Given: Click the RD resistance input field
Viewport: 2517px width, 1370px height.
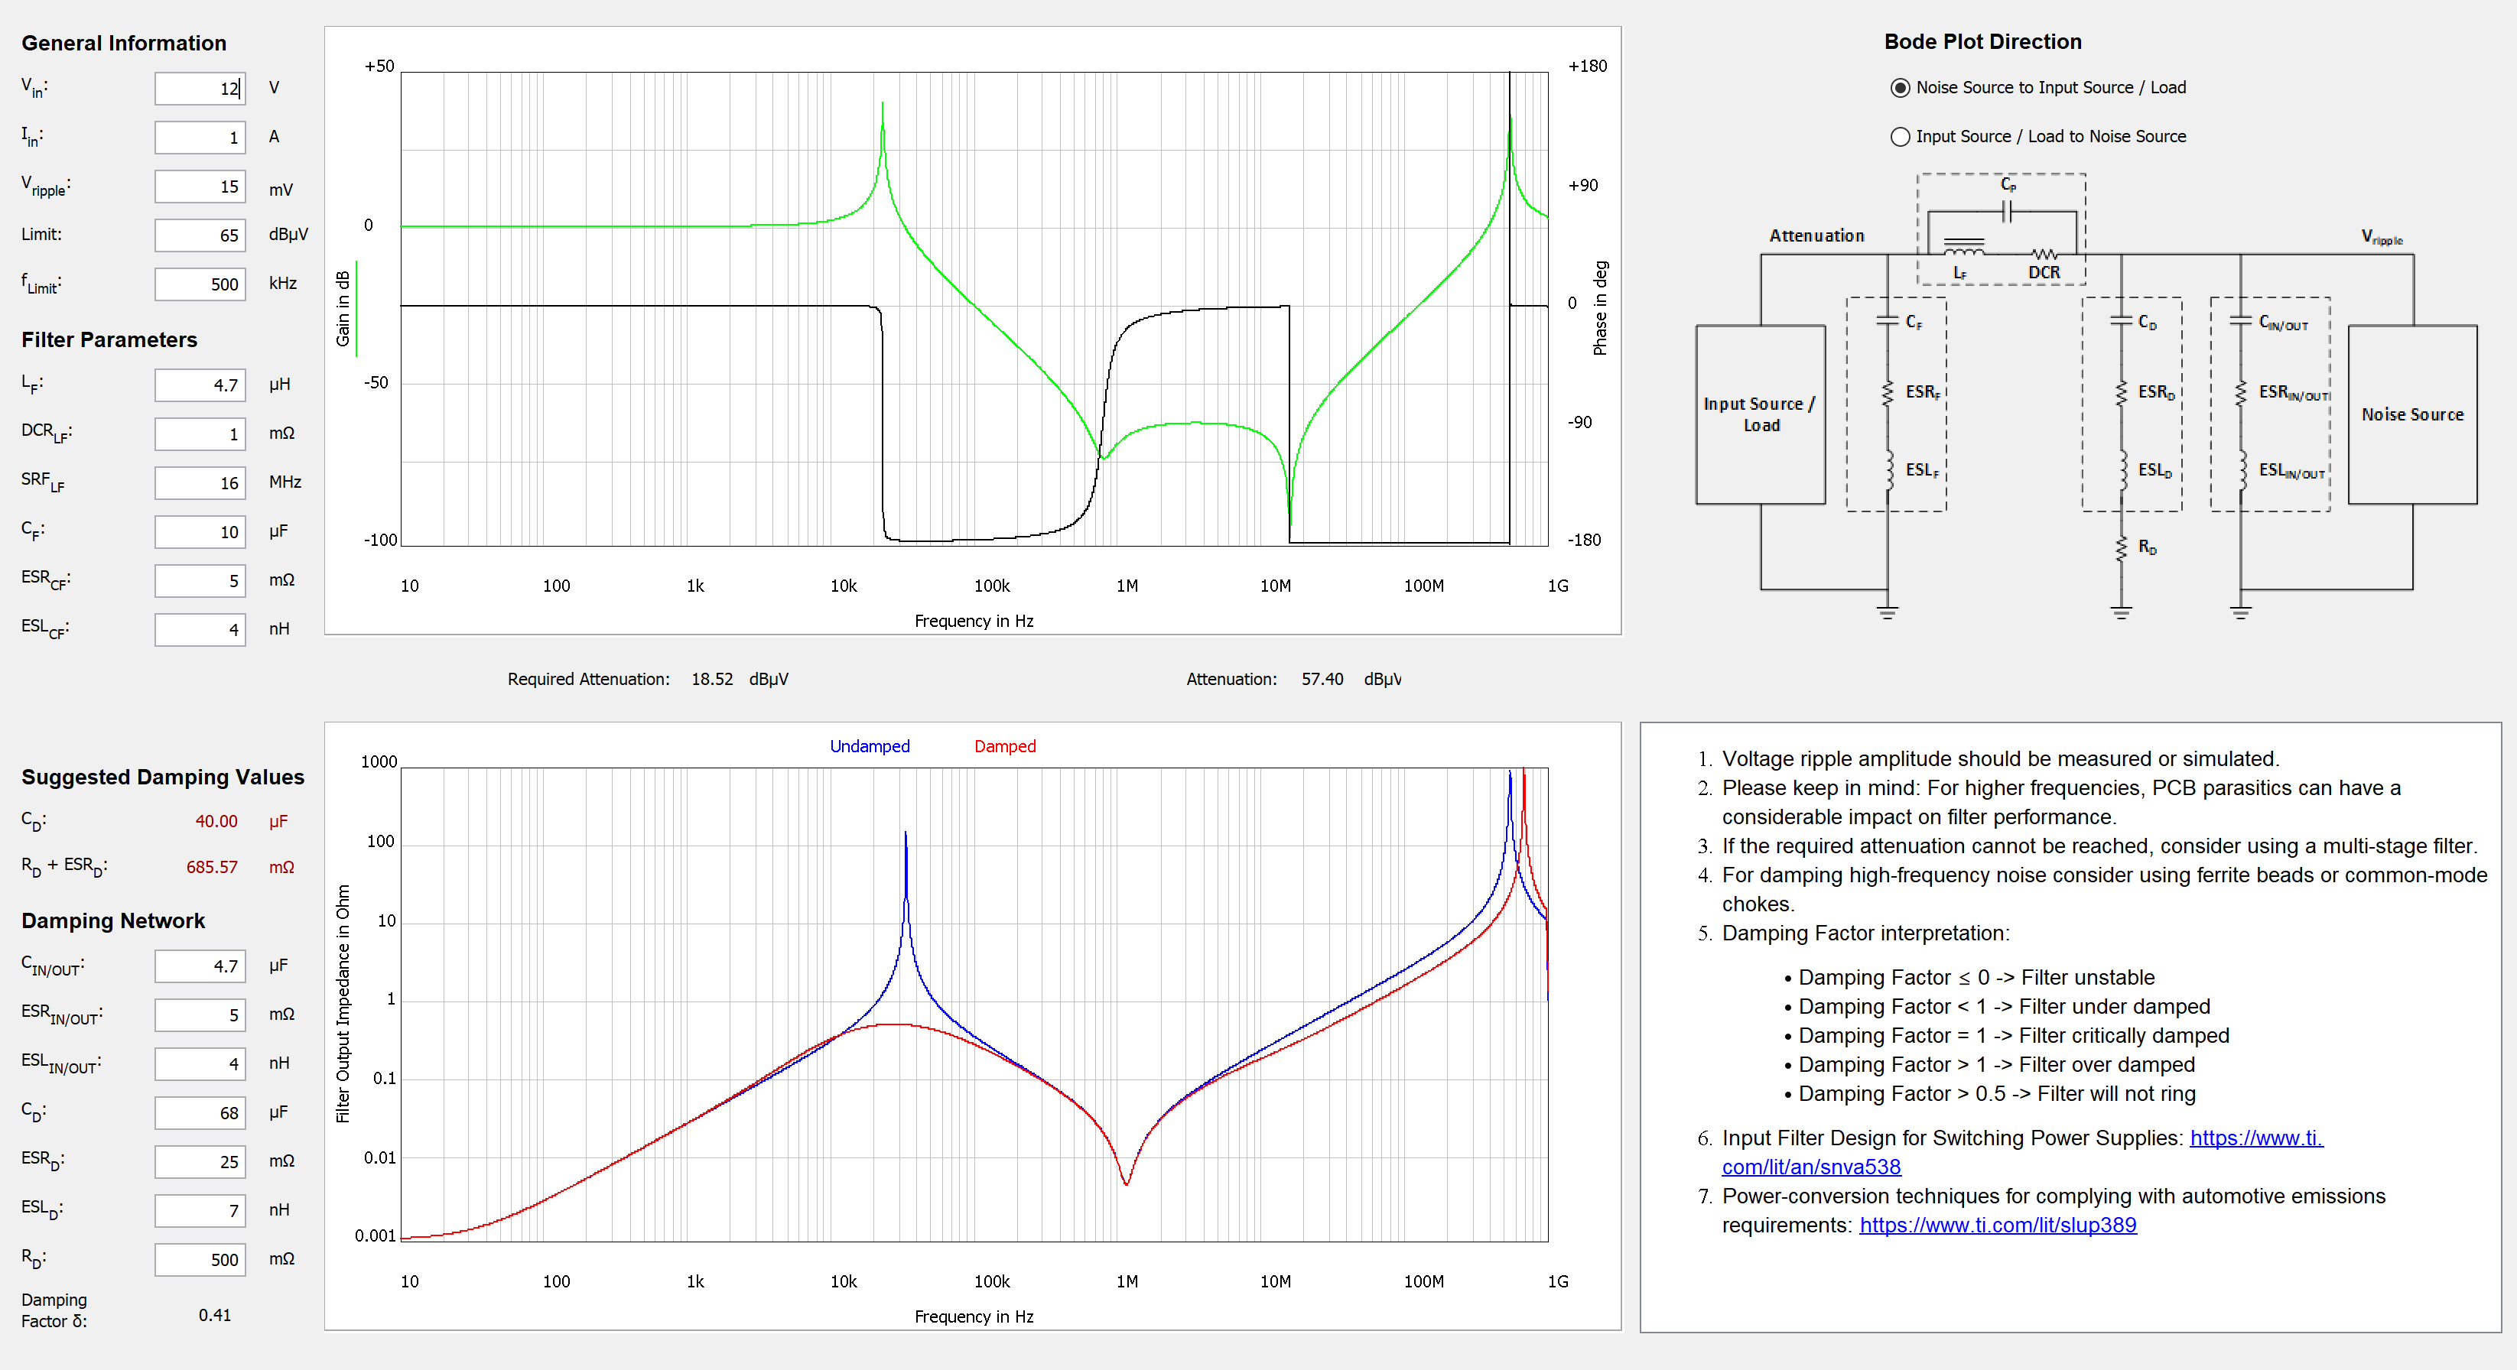Looking at the screenshot, I should (x=200, y=1258).
